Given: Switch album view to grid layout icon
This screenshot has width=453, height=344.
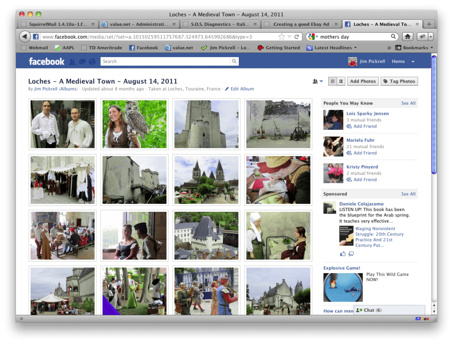Looking at the screenshot, I should [x=332, y=81].
